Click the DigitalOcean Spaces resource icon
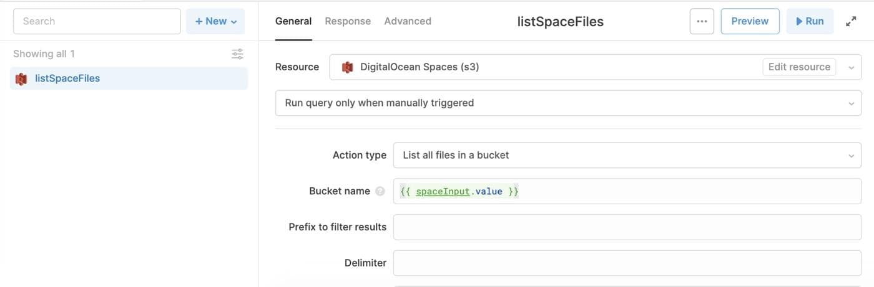The width and height of the screenshot is (874, 287). [x=348, y=67]
